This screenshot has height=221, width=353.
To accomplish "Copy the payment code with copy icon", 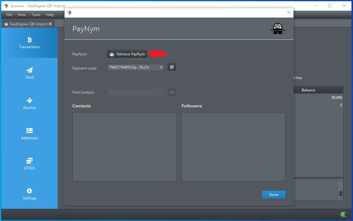I will (161, 67).
